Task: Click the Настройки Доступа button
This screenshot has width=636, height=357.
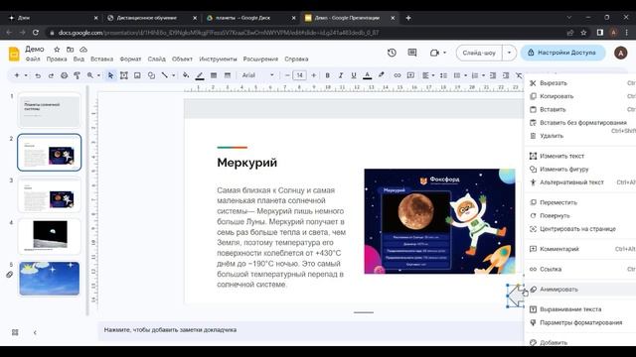Action: (x=562, y=53)
